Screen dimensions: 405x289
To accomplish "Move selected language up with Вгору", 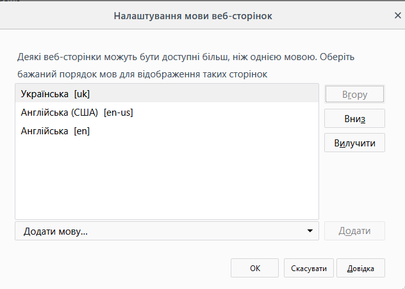I will 354,94.
